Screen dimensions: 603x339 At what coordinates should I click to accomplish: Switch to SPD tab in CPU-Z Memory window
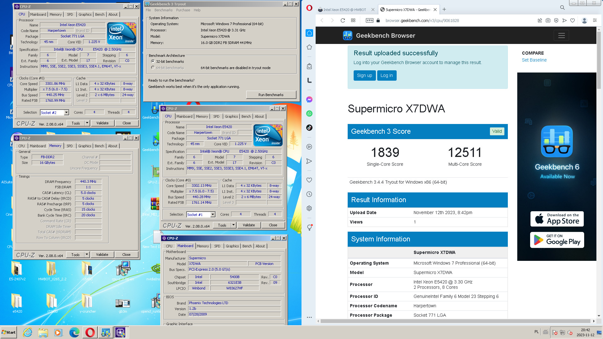[70, 146]
